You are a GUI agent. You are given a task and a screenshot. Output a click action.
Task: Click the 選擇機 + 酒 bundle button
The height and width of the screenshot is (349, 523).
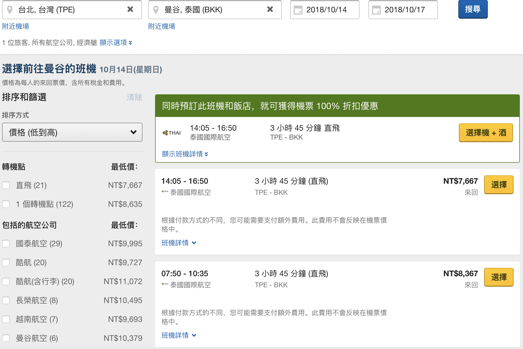pos(486,133)
